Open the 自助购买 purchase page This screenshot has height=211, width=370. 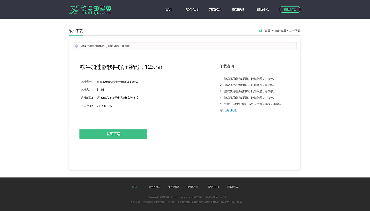click(x=290, y=9)
